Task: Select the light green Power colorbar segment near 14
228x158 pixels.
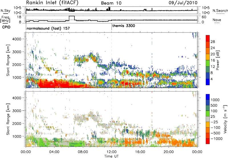Action: click(208, 63)
